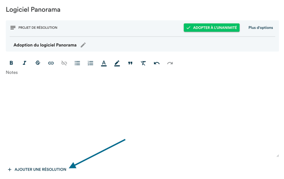284x179 pixels.
Task: Toggle bold formatting
Action: click(11, 63)
